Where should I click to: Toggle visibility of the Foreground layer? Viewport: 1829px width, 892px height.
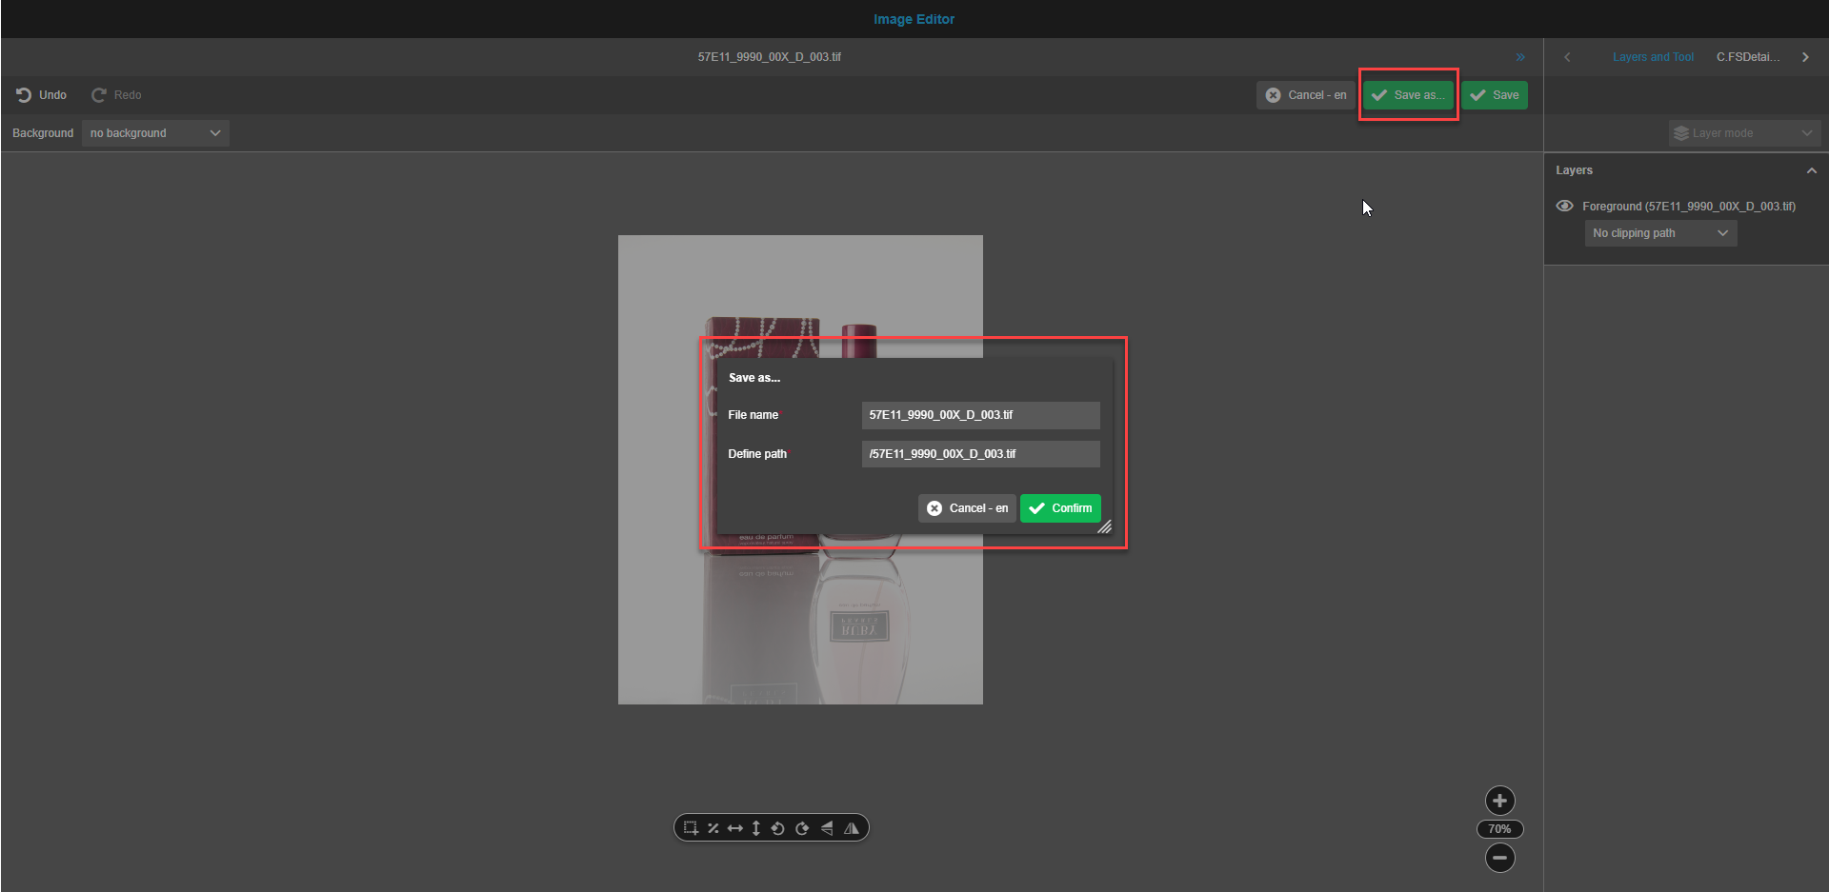click(1565, 206)
